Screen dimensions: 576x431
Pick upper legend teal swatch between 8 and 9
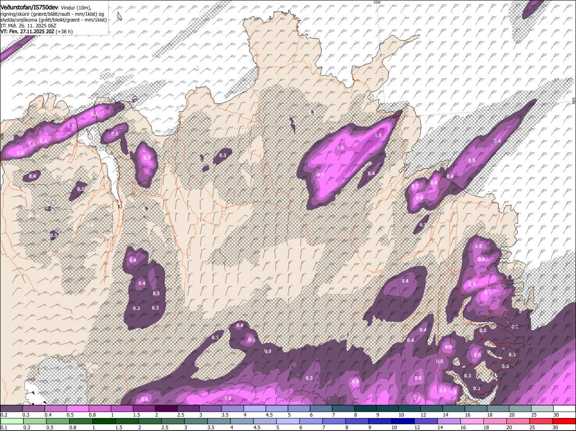click(365, 409)
